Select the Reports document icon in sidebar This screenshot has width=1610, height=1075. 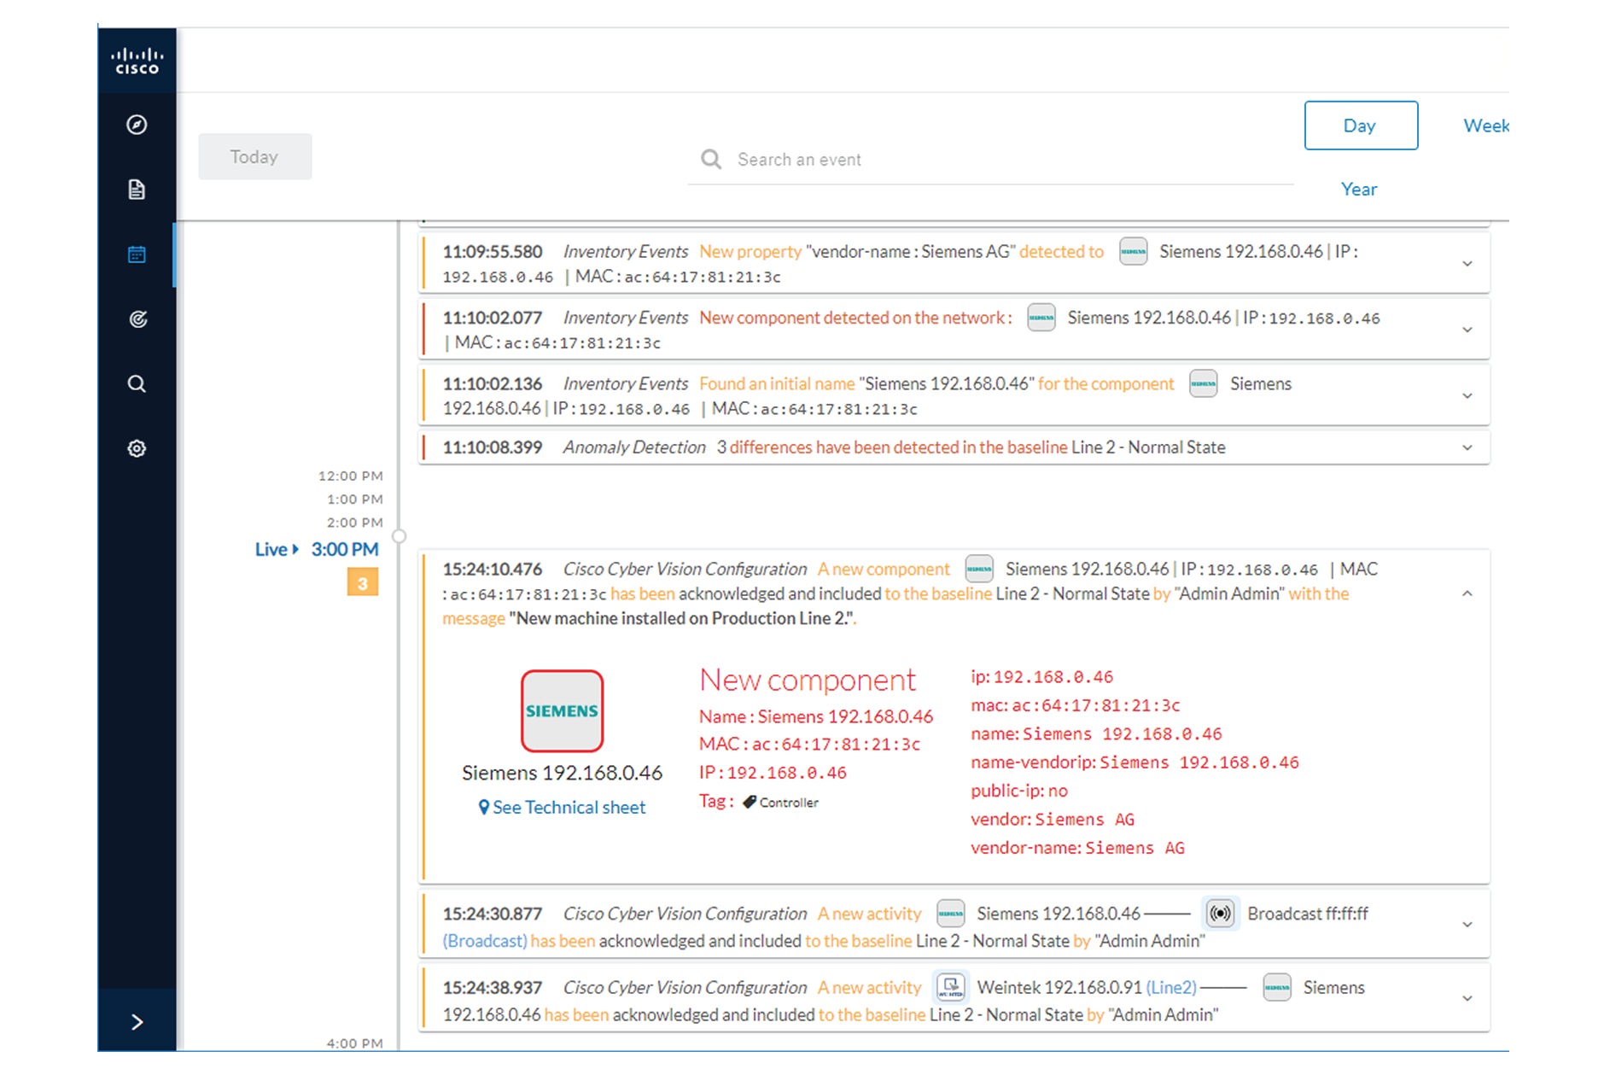tap(137, 190)
